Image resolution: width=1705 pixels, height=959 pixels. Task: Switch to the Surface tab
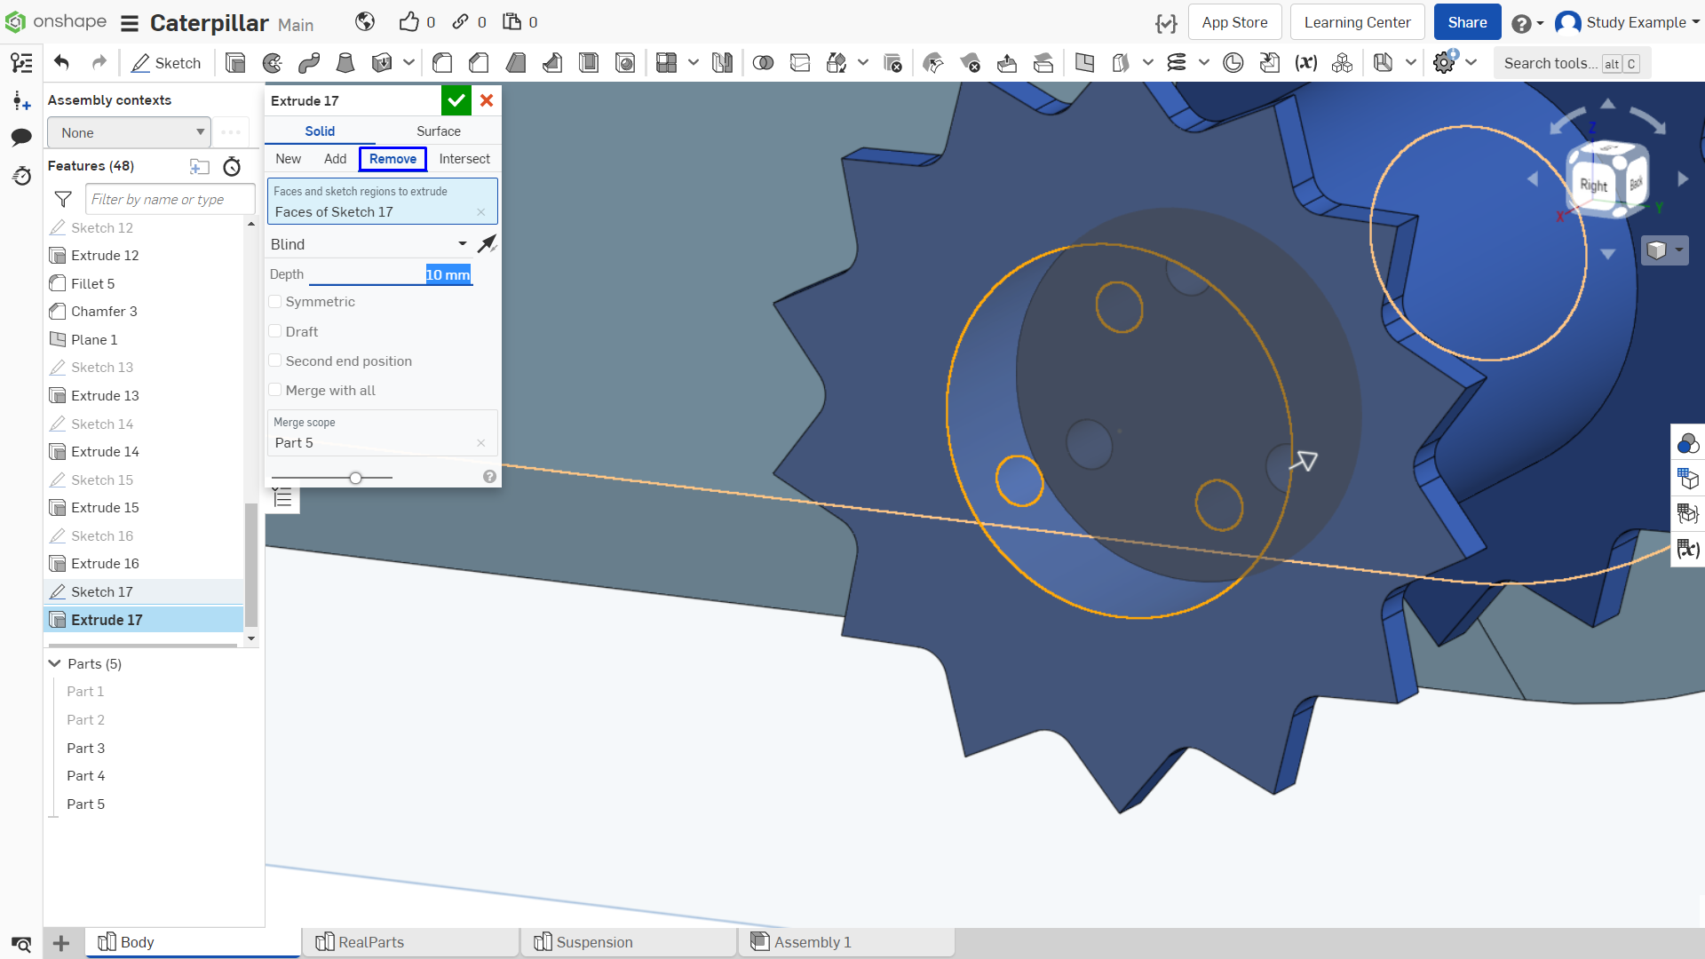pyautogui.click(x=439, y=131)
